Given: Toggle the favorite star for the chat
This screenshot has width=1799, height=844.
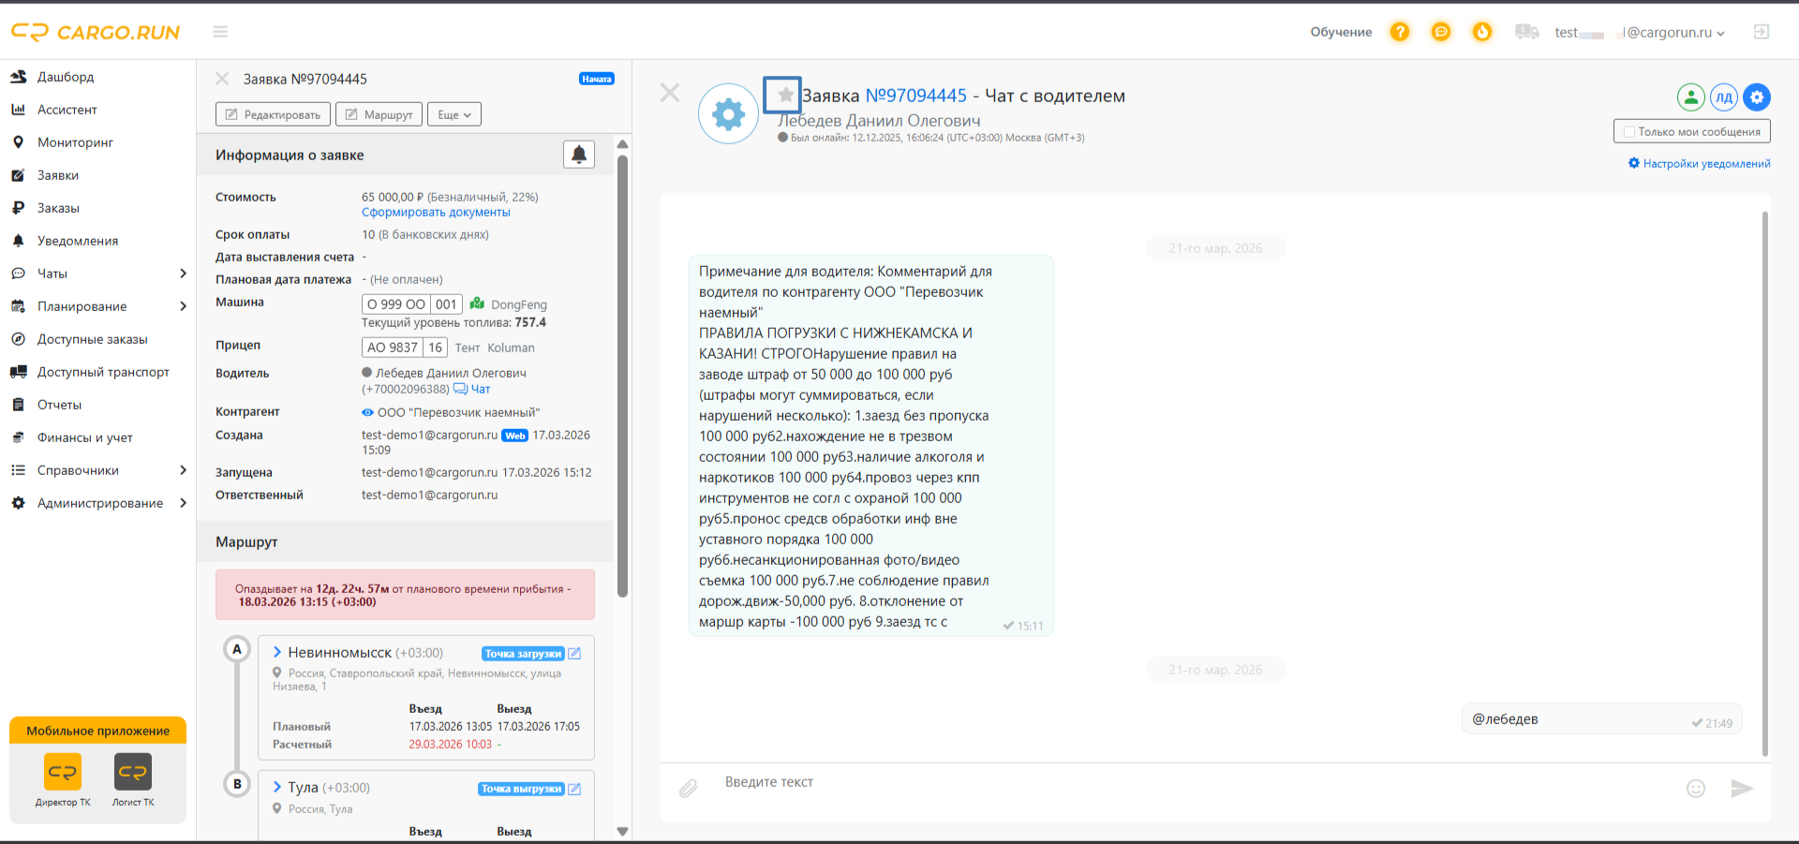Looking at the screenshot, I should [784, 95].
